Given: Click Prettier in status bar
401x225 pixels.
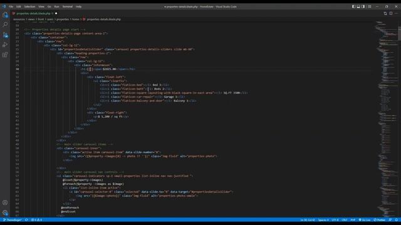Looking at the screenshot, I should point(380,220).
